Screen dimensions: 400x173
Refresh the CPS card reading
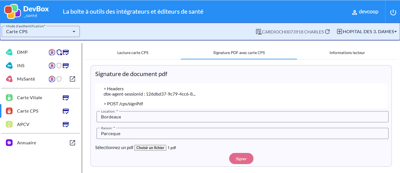[x=327, y=32]
